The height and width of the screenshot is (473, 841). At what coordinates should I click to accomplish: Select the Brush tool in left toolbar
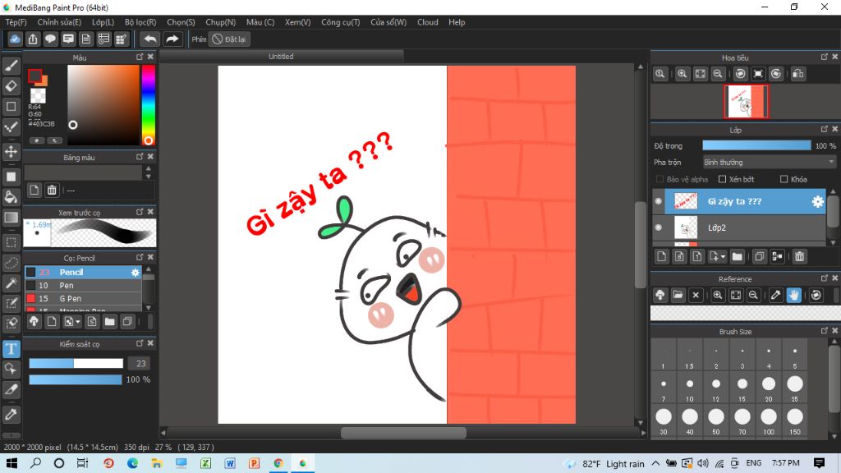pyautogui.click(x=11, y=66)
